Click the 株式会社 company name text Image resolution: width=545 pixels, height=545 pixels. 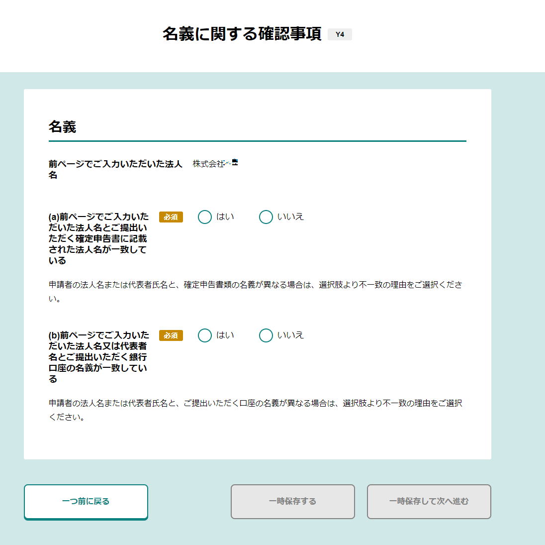point(208,164)
